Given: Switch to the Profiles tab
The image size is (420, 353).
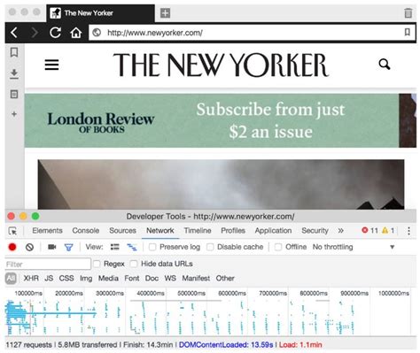Looking at the screenshot, I should point(233,230).
